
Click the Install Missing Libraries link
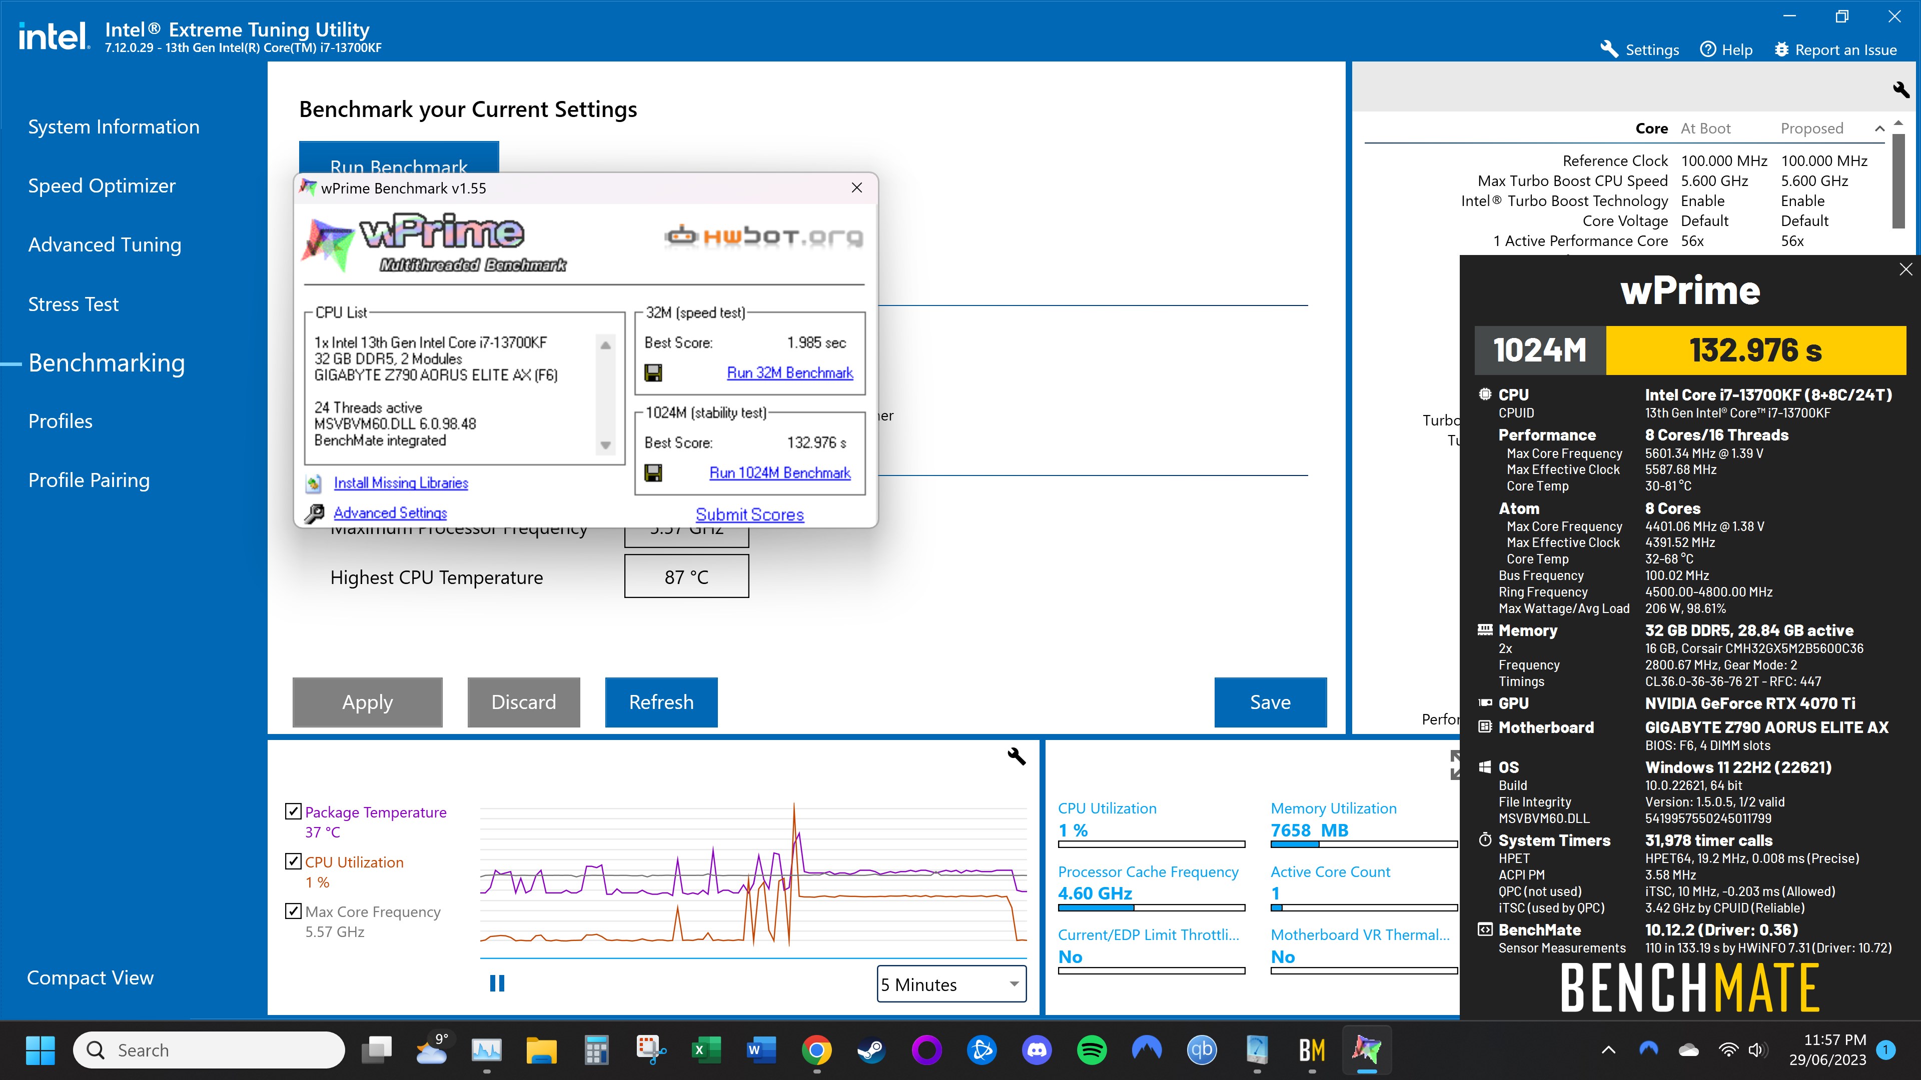point(401,483)
